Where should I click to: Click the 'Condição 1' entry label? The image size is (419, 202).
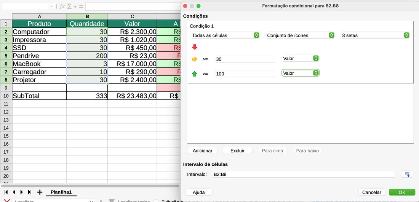tap(202, 26)
